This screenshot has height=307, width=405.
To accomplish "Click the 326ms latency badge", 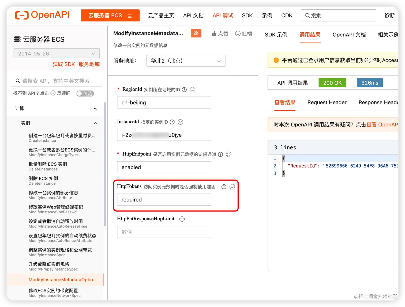I will click(370, 83).
